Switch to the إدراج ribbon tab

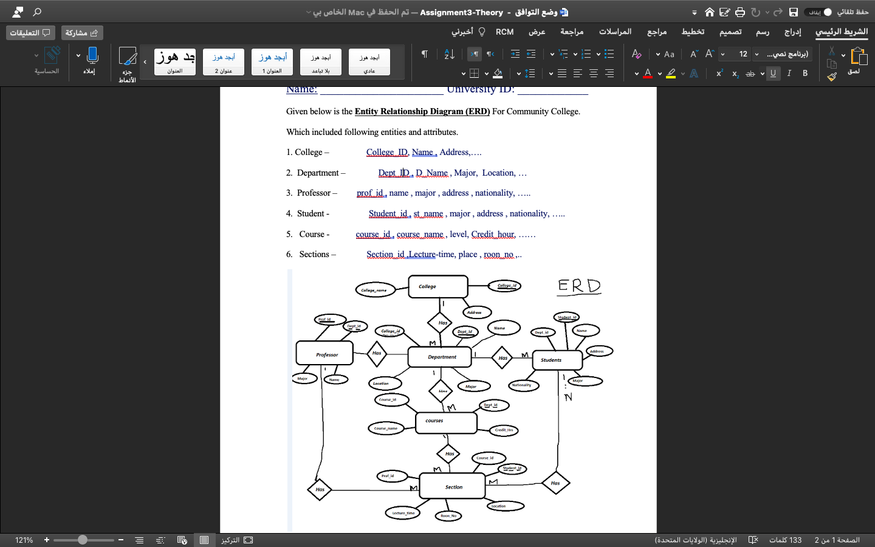point(792,32)
